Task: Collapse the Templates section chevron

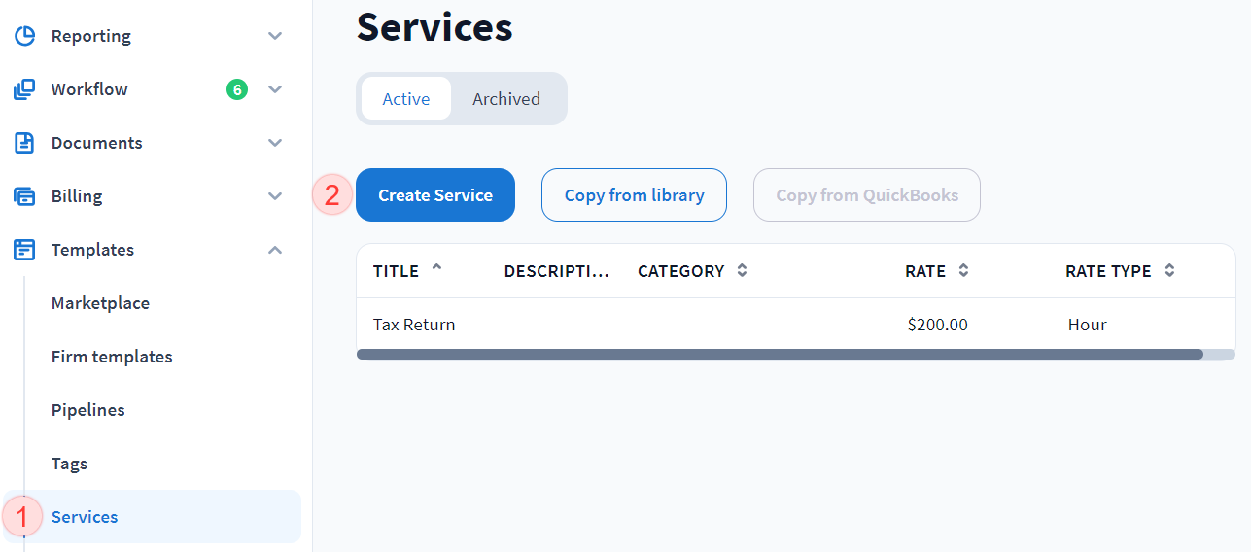Action: (275, 250)
